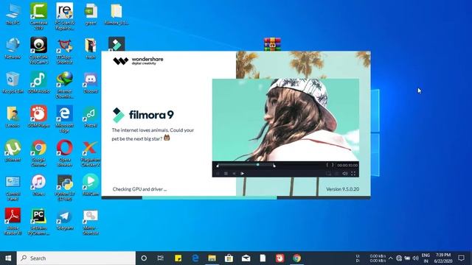The height and width of the screenshot is (265, 472).
Task: Open the Filmora folder on the desktop
Action: 117,15
